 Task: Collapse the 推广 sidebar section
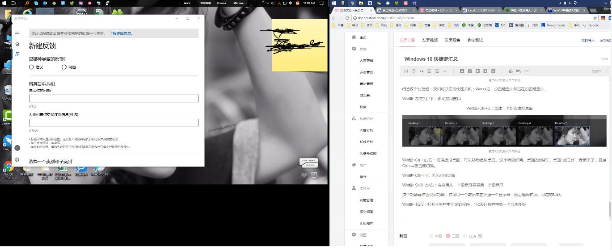click(363, 165)
